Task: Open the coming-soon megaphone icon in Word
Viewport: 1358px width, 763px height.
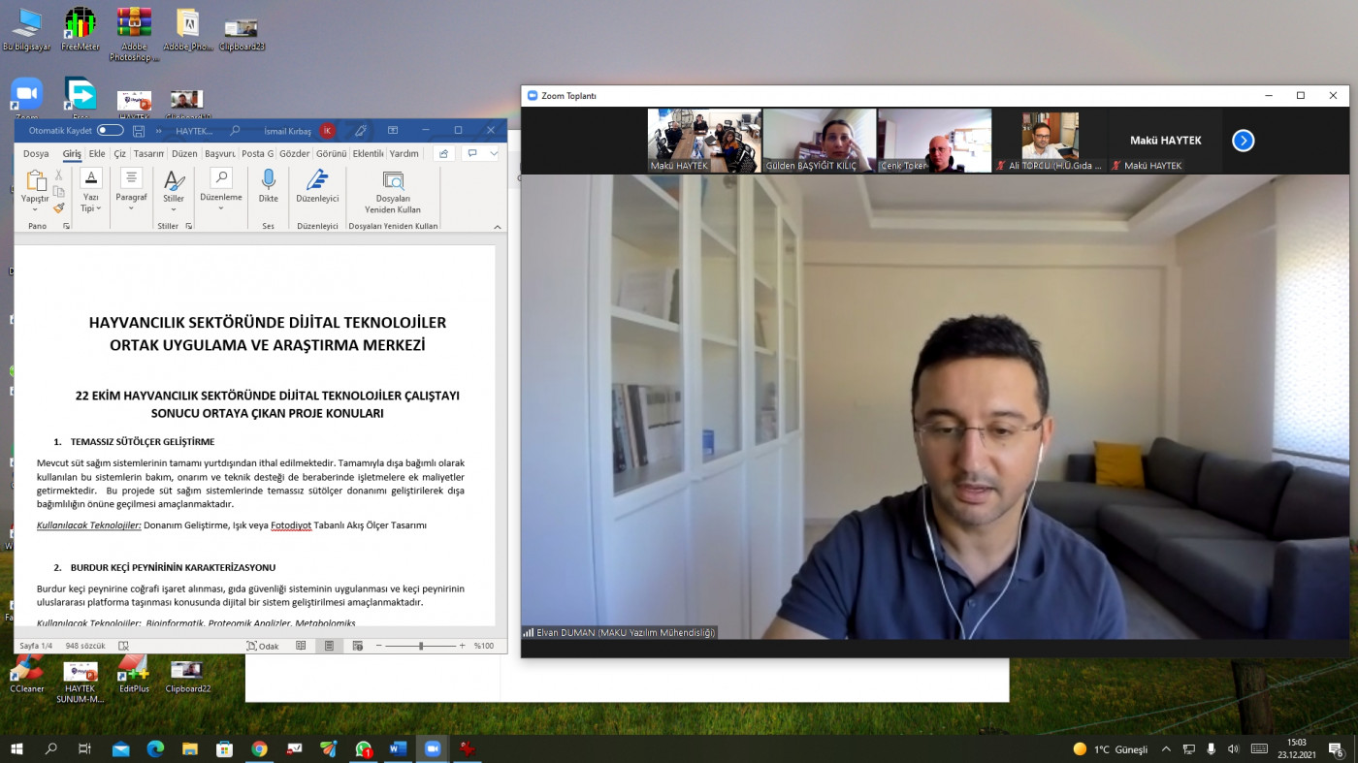Action: click(361, 130)
